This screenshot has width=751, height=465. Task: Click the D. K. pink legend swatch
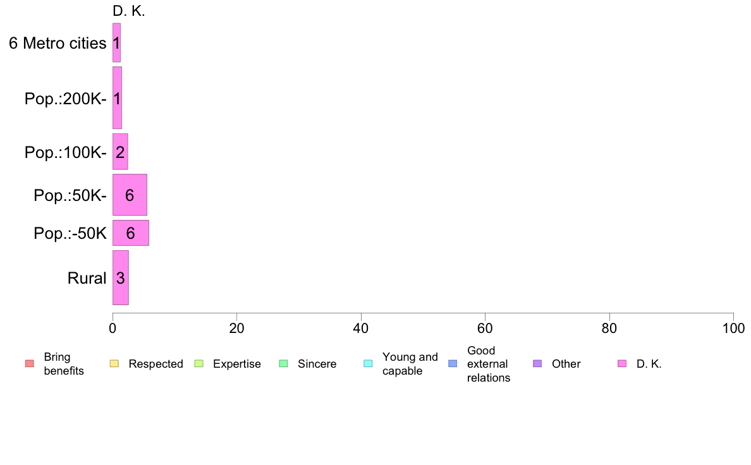(x=622, y=363)
